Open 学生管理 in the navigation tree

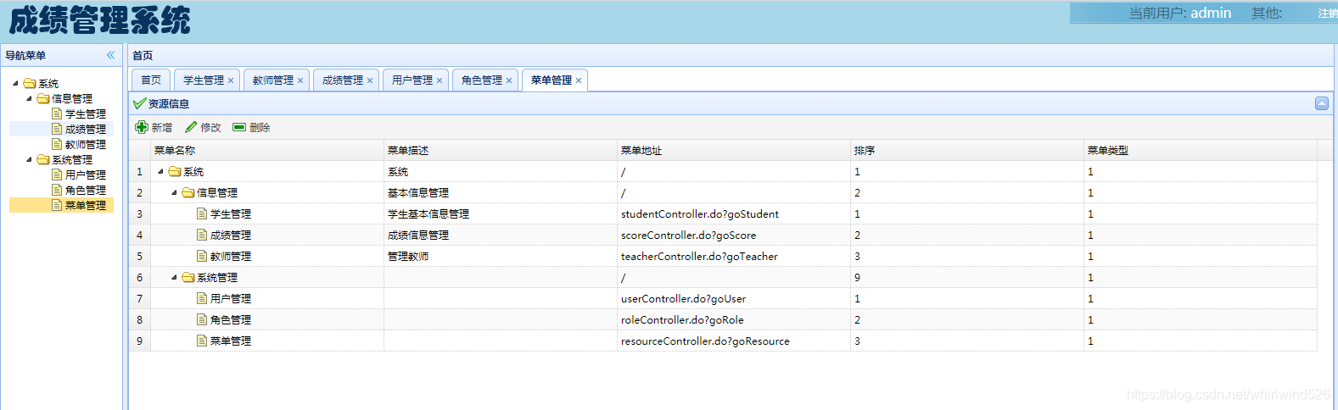(x=85, y=114)
